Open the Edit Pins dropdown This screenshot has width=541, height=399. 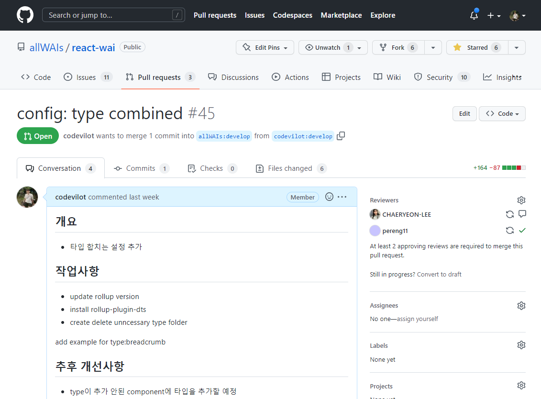tap(265, 48)
